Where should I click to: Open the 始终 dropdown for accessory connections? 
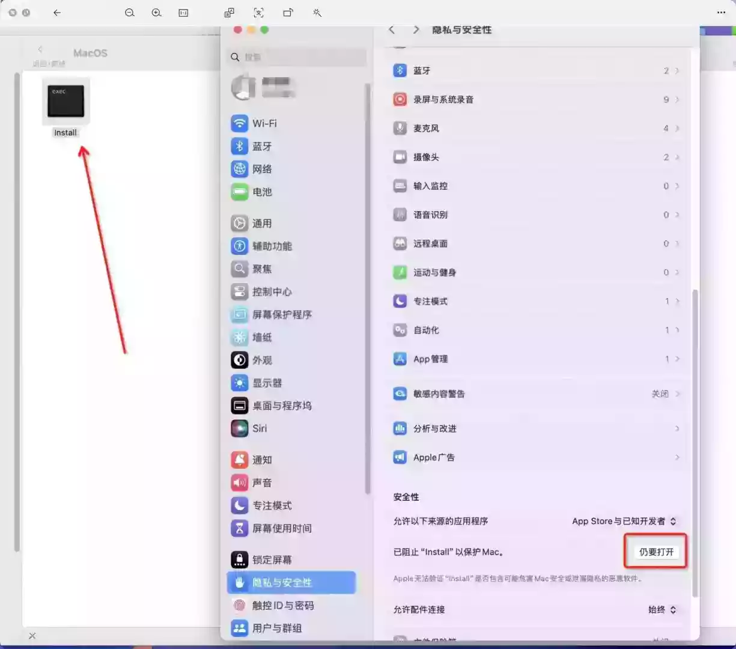coord(661,609)
